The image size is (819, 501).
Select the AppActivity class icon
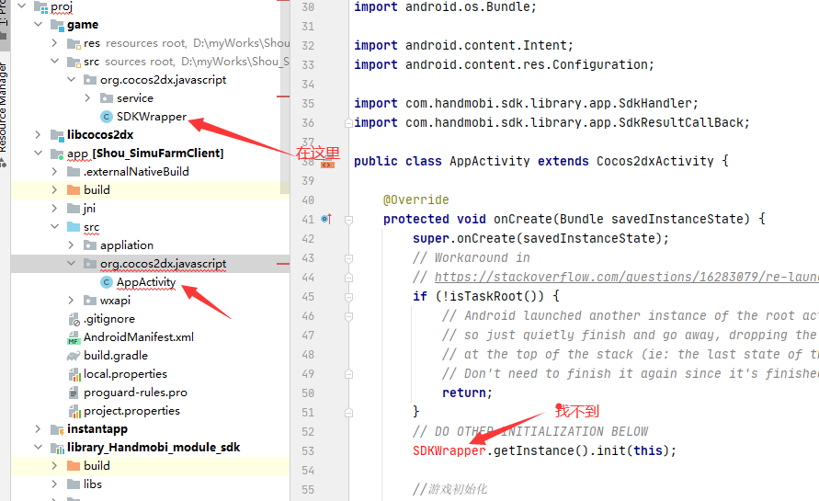click(x=107, y=282)
